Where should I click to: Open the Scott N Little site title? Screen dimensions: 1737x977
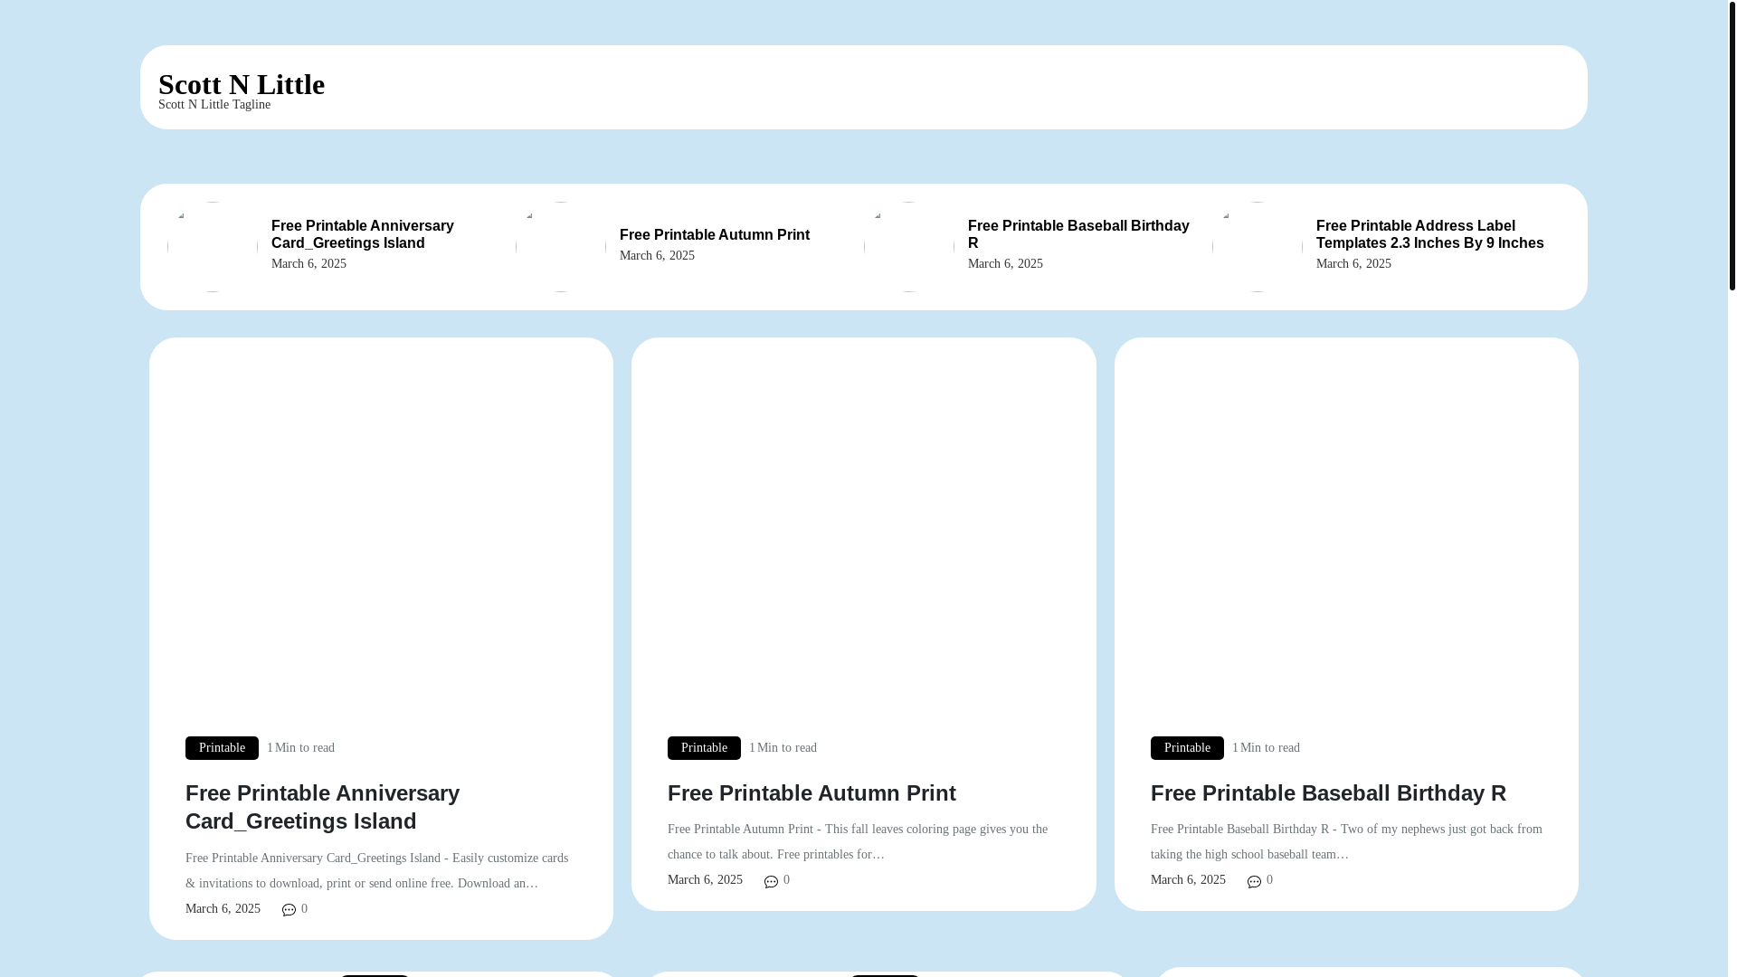tap(242, 84)
